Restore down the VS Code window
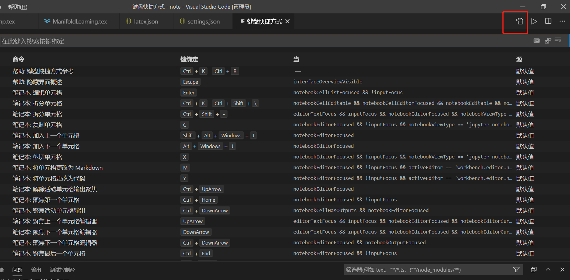The width and height of the screenshot is (570, 280). pos(543,7)
